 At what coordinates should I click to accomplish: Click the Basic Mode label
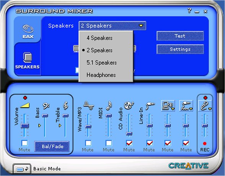[47, 169]
